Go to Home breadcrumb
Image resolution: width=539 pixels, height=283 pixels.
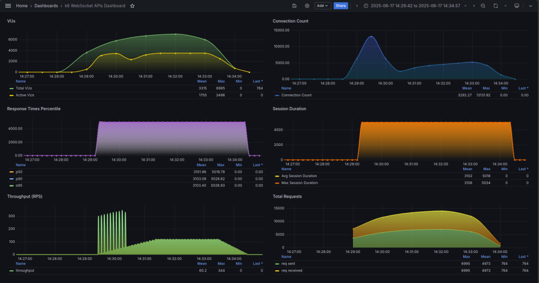tap(22, 6)
